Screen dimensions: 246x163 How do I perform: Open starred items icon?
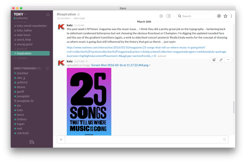point(225,16)
